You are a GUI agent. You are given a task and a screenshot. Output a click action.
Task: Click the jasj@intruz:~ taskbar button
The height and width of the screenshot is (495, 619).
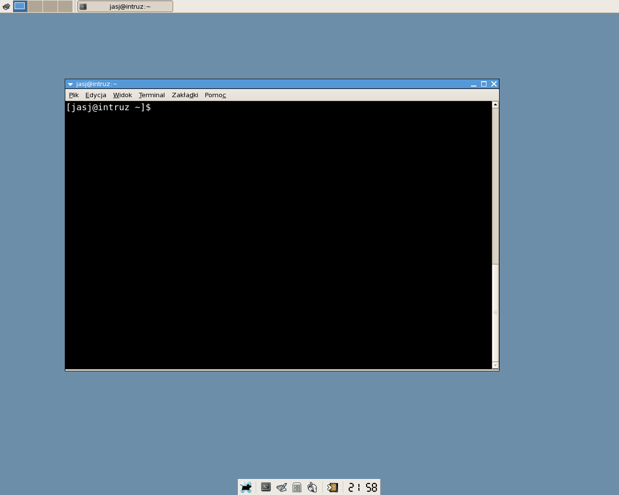125,6
